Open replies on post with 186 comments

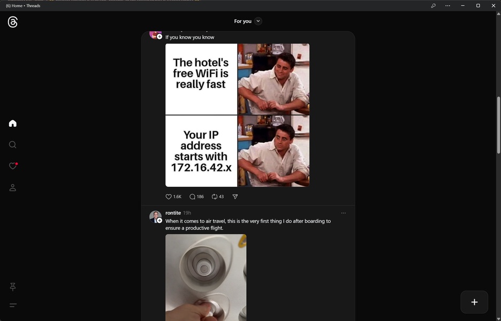tap(193, 197)
